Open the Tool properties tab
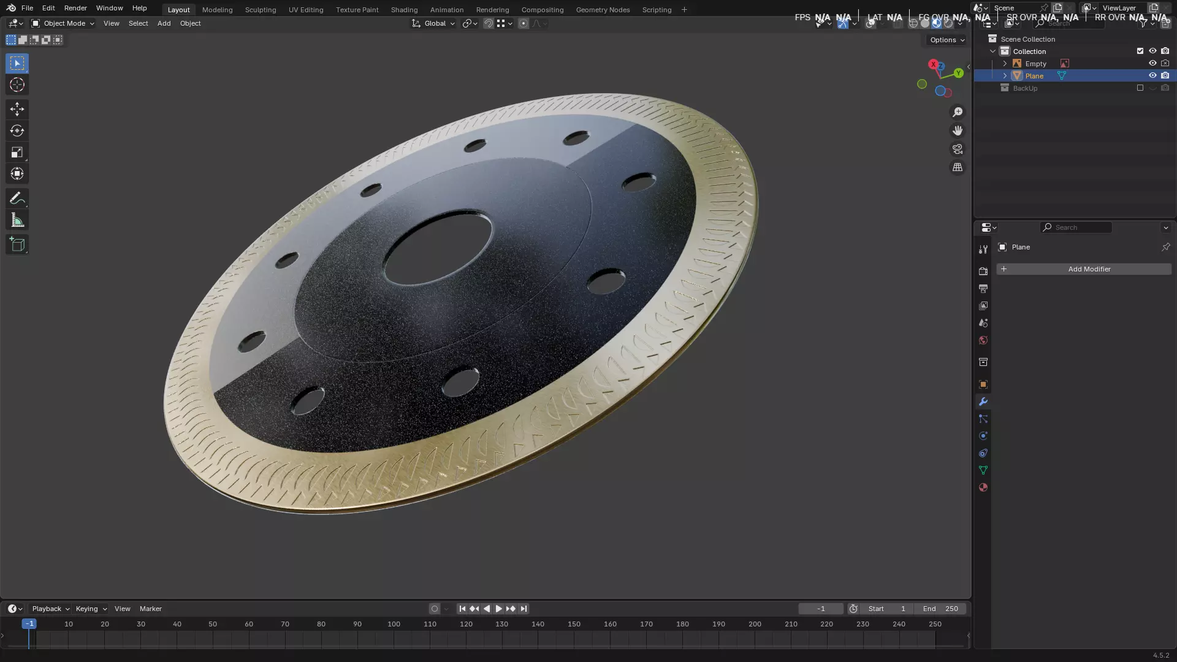This screenshot has width=1177, height=662. tap(983, 249)
